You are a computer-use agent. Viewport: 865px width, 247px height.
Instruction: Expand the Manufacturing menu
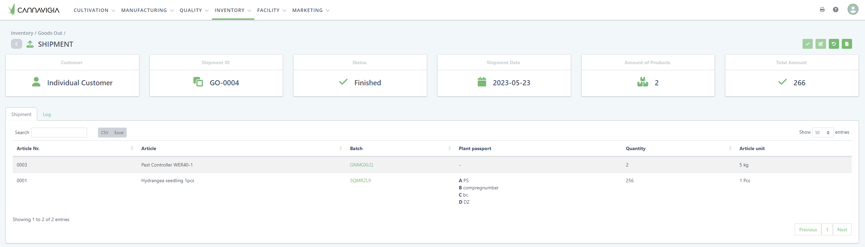point(147,10)
